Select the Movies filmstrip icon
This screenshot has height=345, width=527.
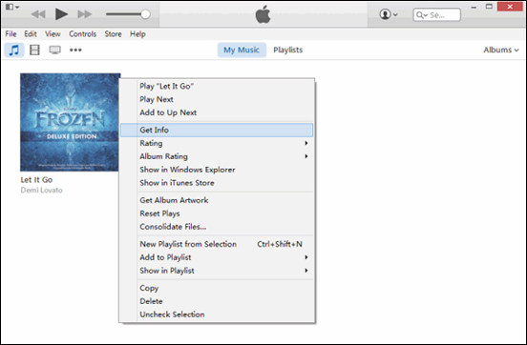34,50
